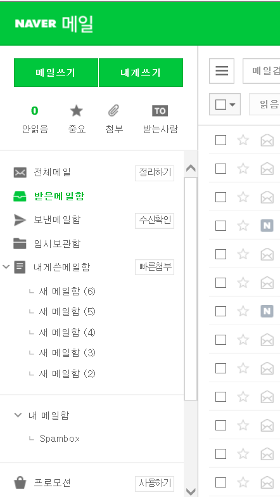The image size is (280, 497).
Task: Collapse the 내게쓴메일함 folder tree
Action: tap(6, 266)
